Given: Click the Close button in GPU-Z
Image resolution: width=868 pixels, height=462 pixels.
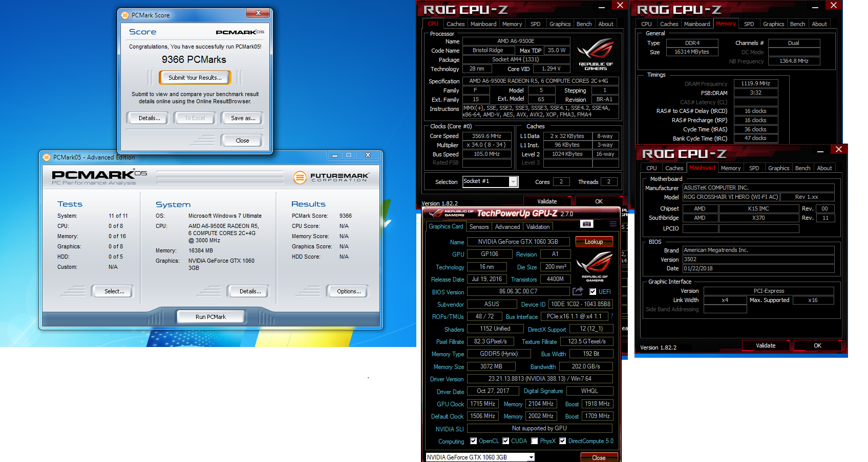Looking at the screenshot, I should tap(599, 458).
